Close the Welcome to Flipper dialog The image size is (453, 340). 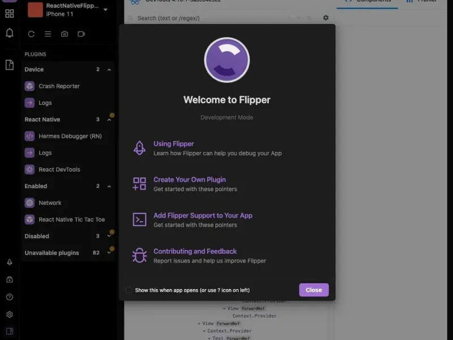click(314, 290)
